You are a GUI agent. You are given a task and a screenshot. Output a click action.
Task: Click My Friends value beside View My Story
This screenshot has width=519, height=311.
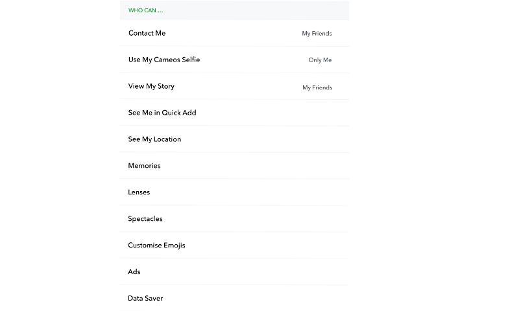tap(317, 87)
